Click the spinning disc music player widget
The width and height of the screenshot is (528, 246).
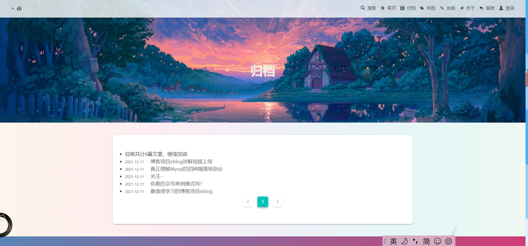point(5,225)
